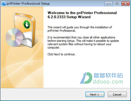This screenshot has width=131, height=101.
Task: Click the paragraph starting 'It is recommended'
Action: tap(83, 43)
